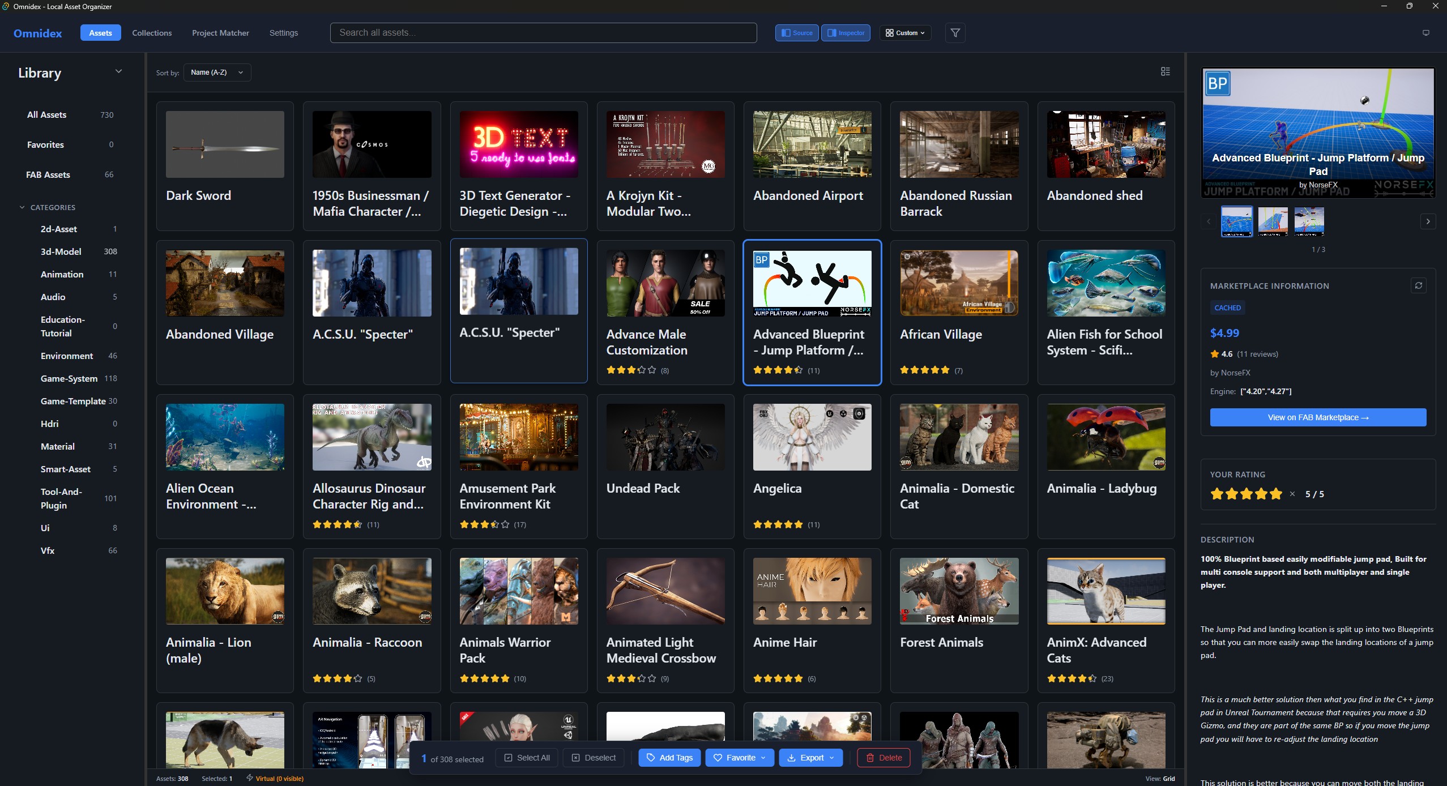1447x786 pixels.
Task: Open the Sort by Name (A-Z) dropdown
Action: tap(217, 72)
